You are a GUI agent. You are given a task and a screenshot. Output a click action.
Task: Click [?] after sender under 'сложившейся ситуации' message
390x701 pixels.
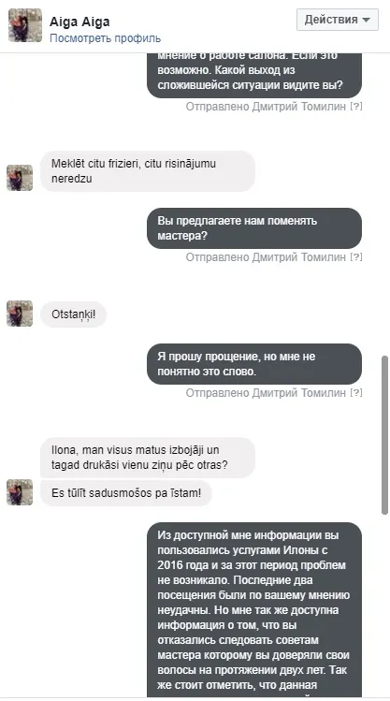point(356,107)
